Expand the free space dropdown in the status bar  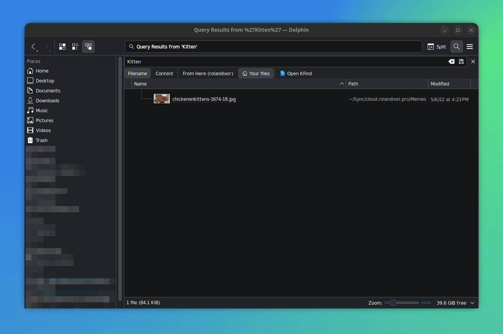tap(472, 302)
